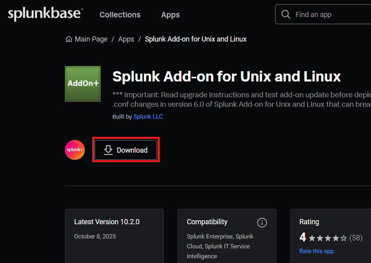The image size is (371, 263).
Task: Open the Collections menu item
Action: [120, 15]
